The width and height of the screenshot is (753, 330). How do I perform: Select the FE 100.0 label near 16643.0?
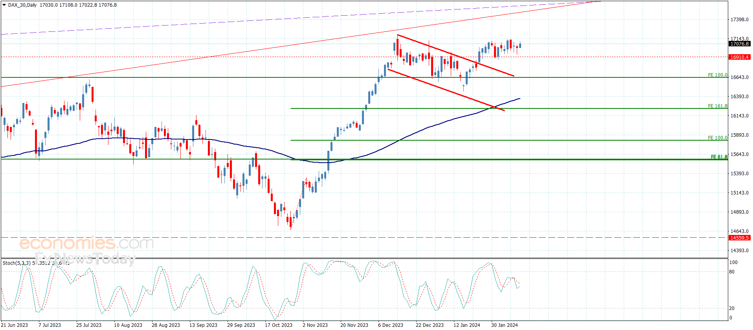[x=717, y=75]
